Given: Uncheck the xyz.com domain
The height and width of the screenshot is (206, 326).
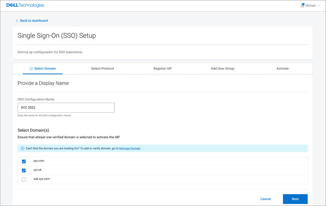Looking at the screenshot, I should [24, 161].
